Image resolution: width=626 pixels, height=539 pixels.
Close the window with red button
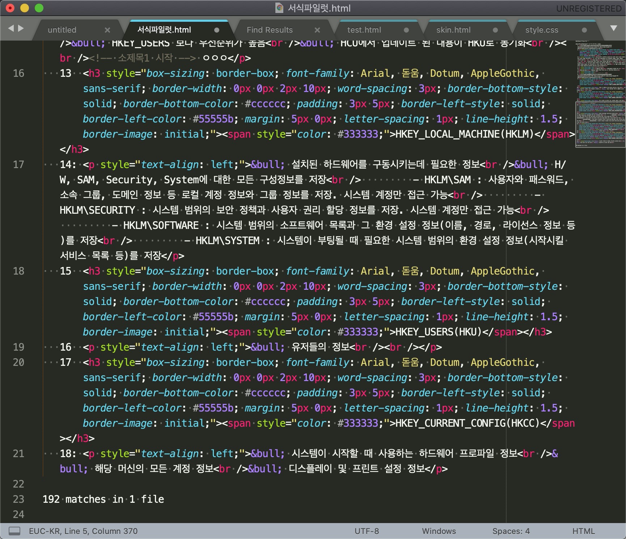pyautogui.click(x=10, y=8)
